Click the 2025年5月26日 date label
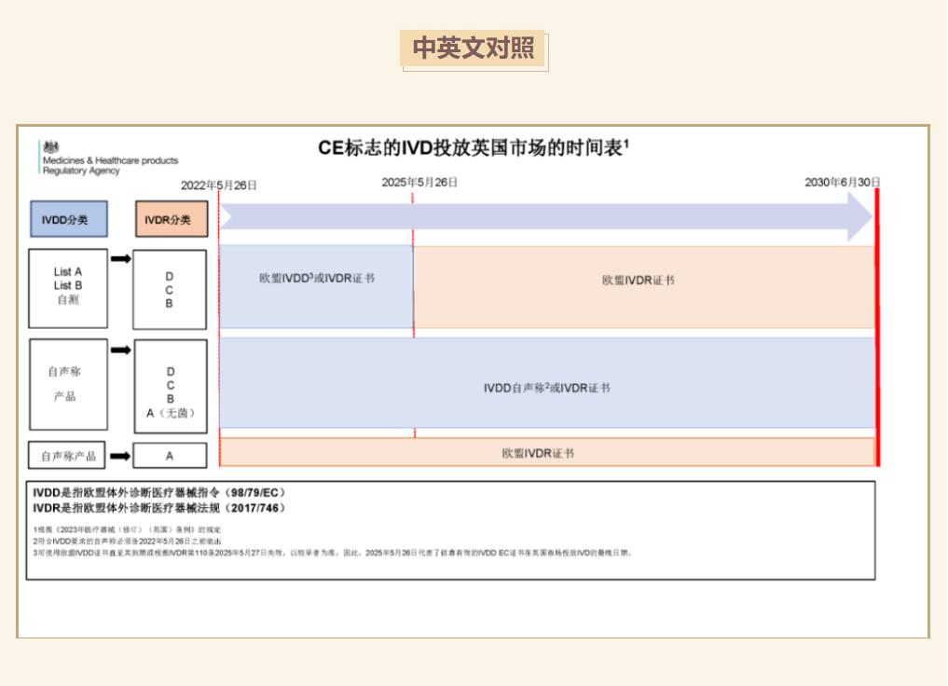The image size is (948, 686). coord(419,183)
